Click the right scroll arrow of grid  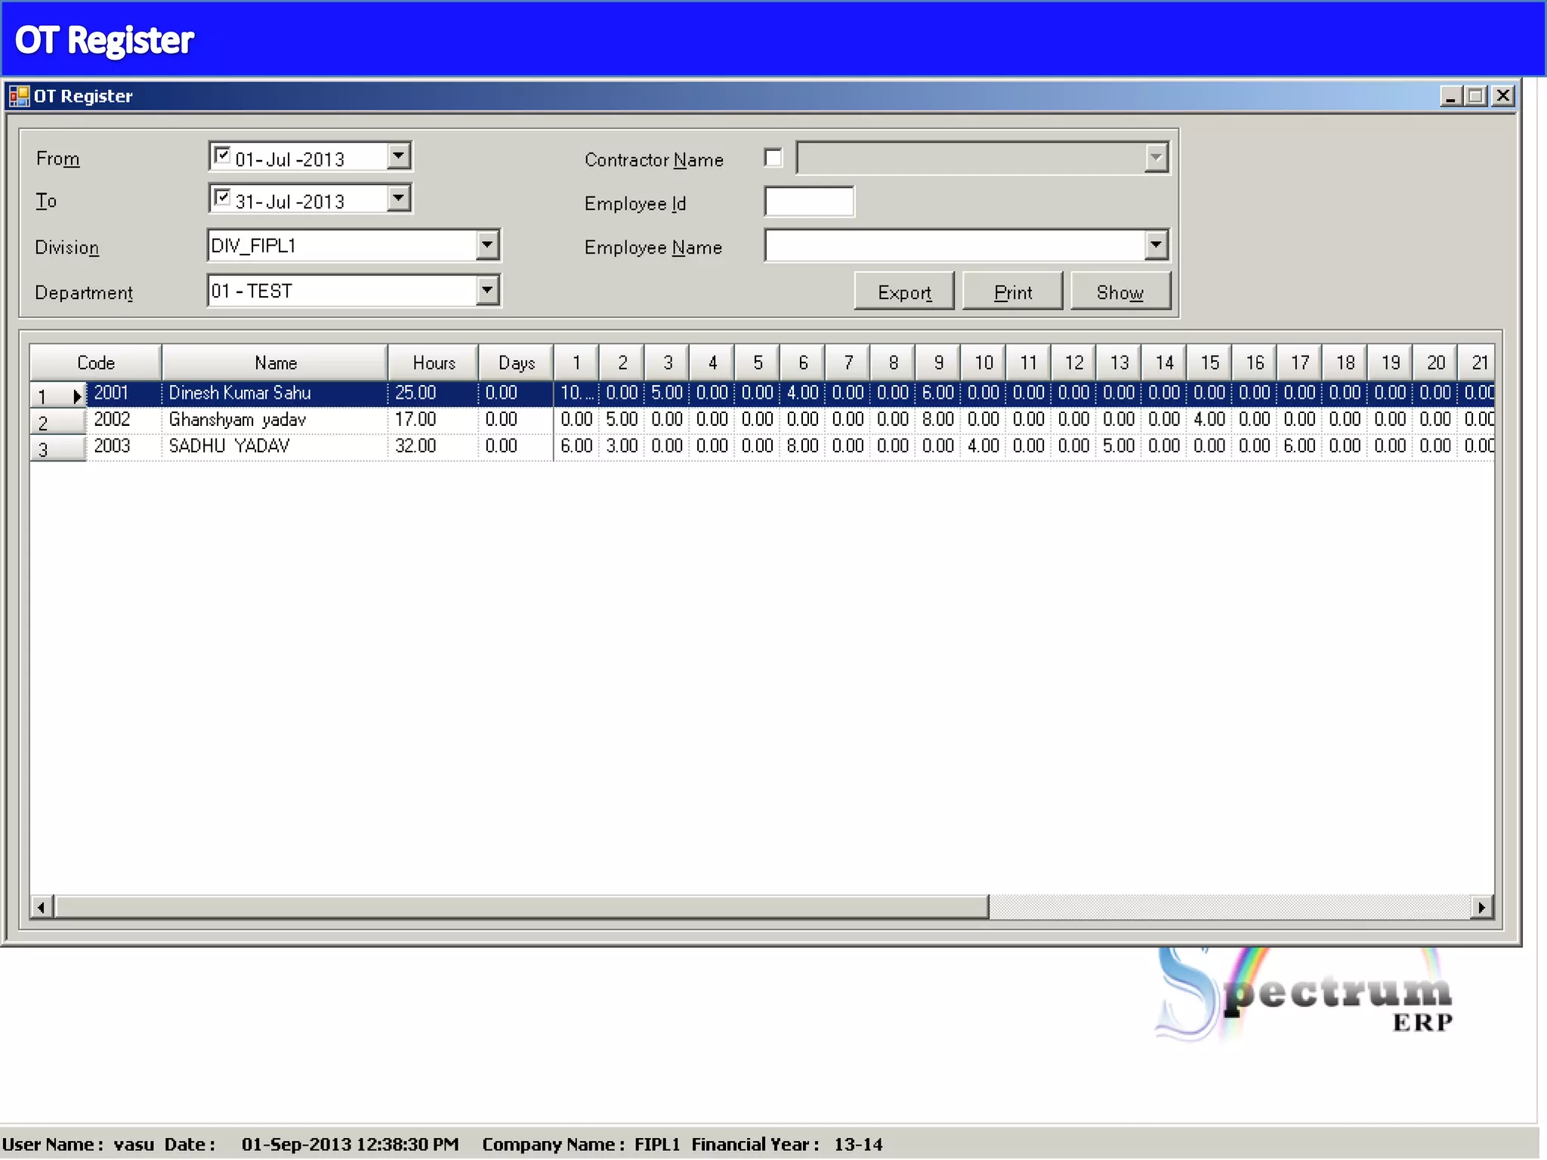pos(1482,907)
